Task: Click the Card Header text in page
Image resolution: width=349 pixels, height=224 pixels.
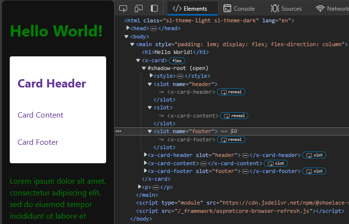Action: coord(52,84)
